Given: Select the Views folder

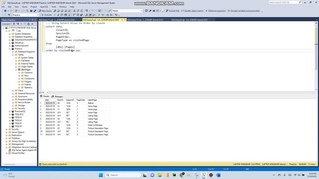Looking at the screenshot, I should point(20,90).
